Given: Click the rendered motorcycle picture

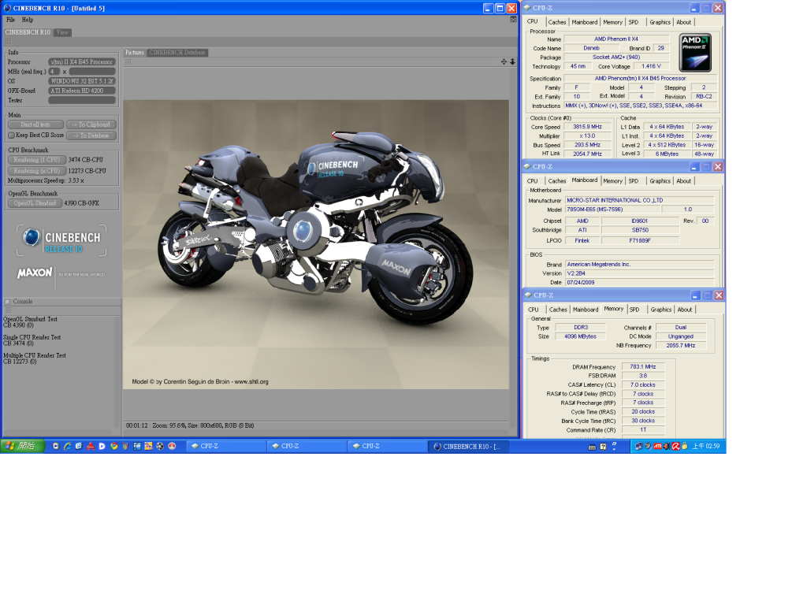Looking at the screenshot, I should [316, 244].
